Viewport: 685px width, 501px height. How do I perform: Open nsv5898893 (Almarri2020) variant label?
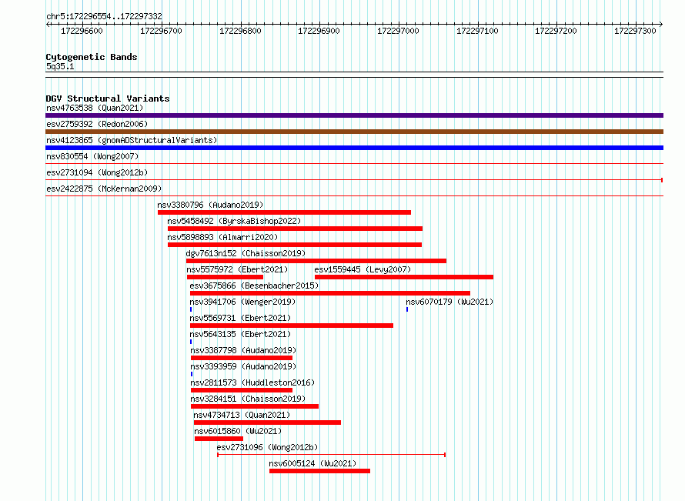222,237
